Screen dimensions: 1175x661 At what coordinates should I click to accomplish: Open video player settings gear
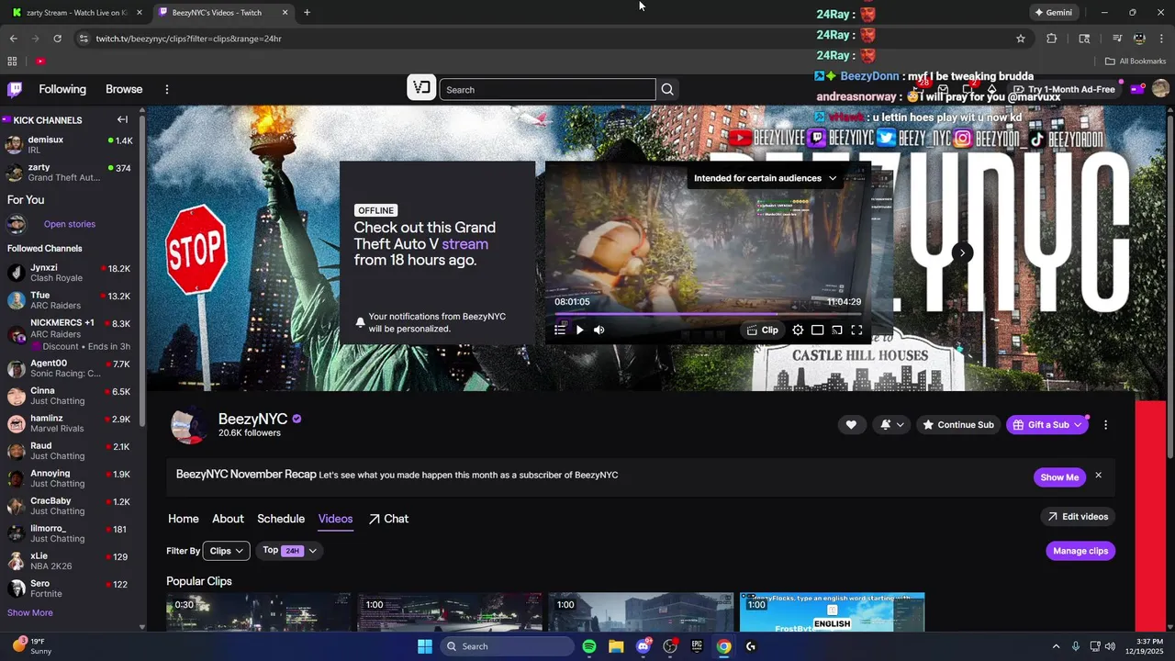coord(798,330)
